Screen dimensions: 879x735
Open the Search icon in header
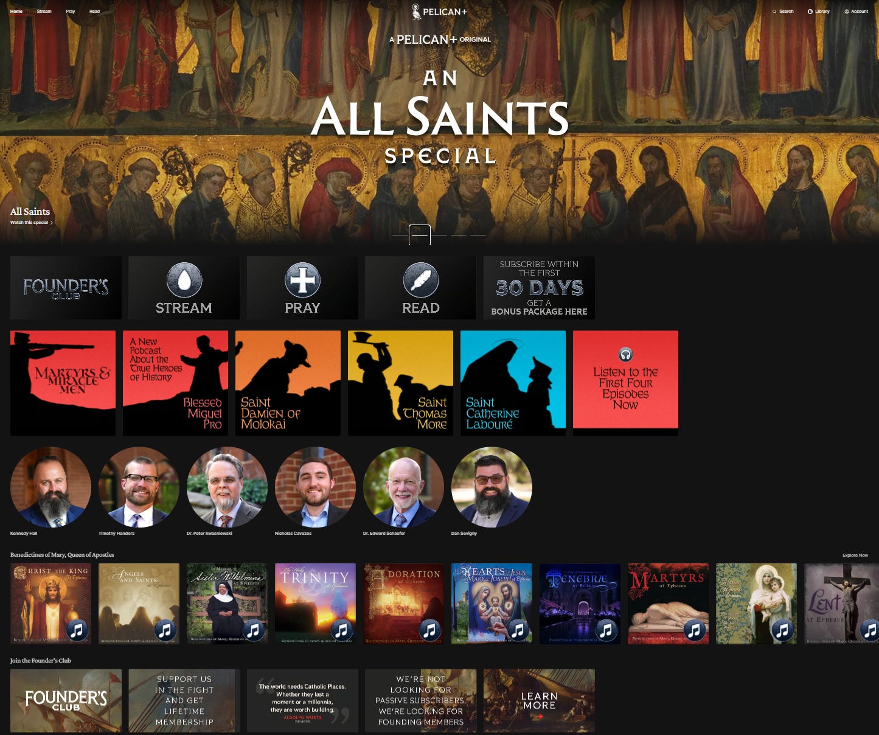coord(774,12)
